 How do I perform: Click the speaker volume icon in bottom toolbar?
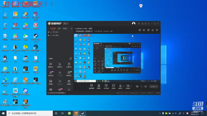(128, 86)
